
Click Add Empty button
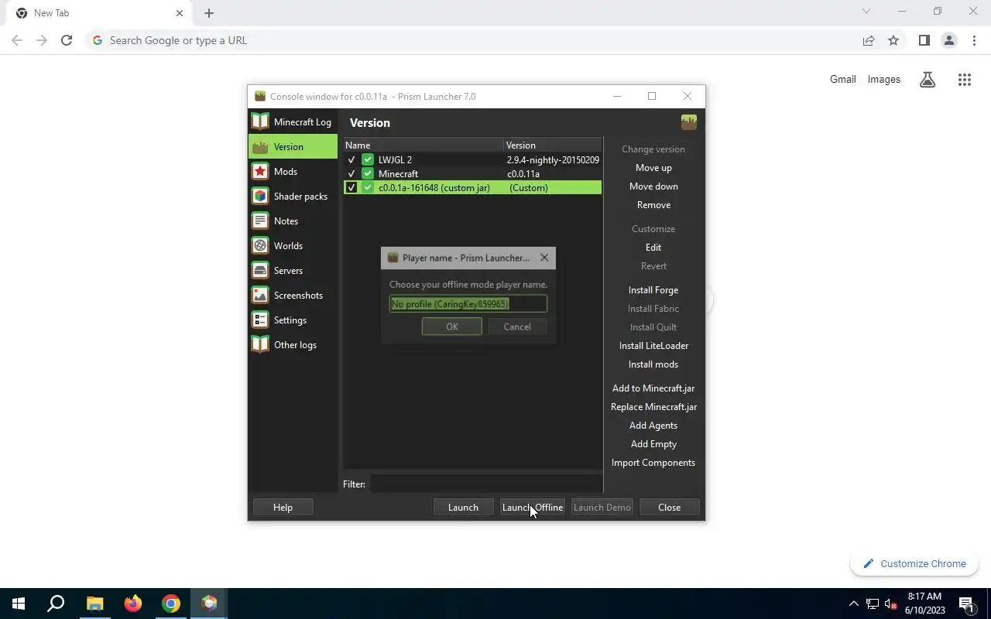(653, 444)
